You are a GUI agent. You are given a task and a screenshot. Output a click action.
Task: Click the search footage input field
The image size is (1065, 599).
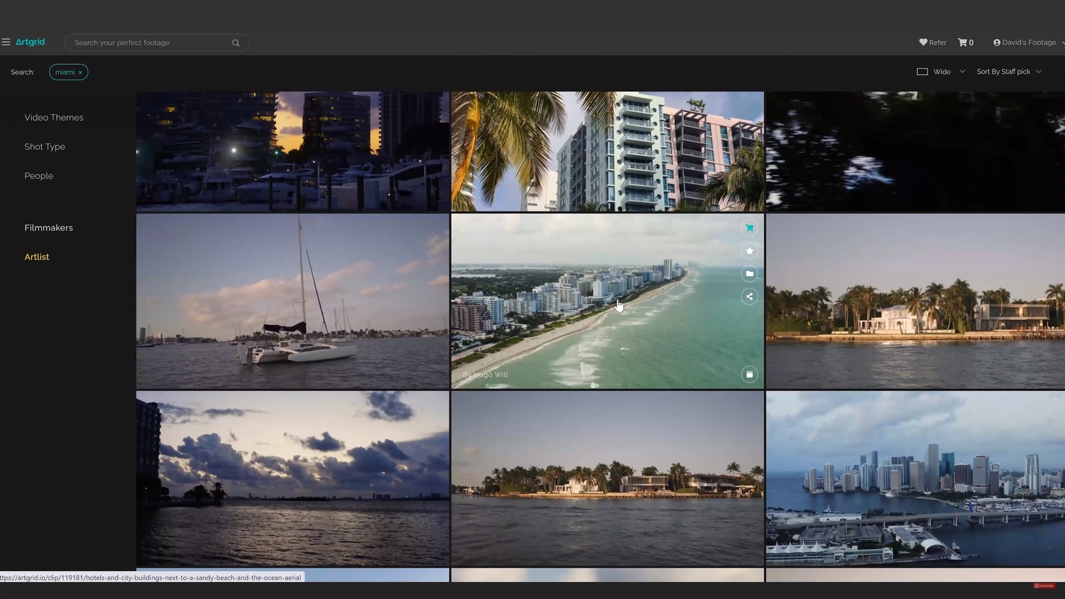point(149,43)
